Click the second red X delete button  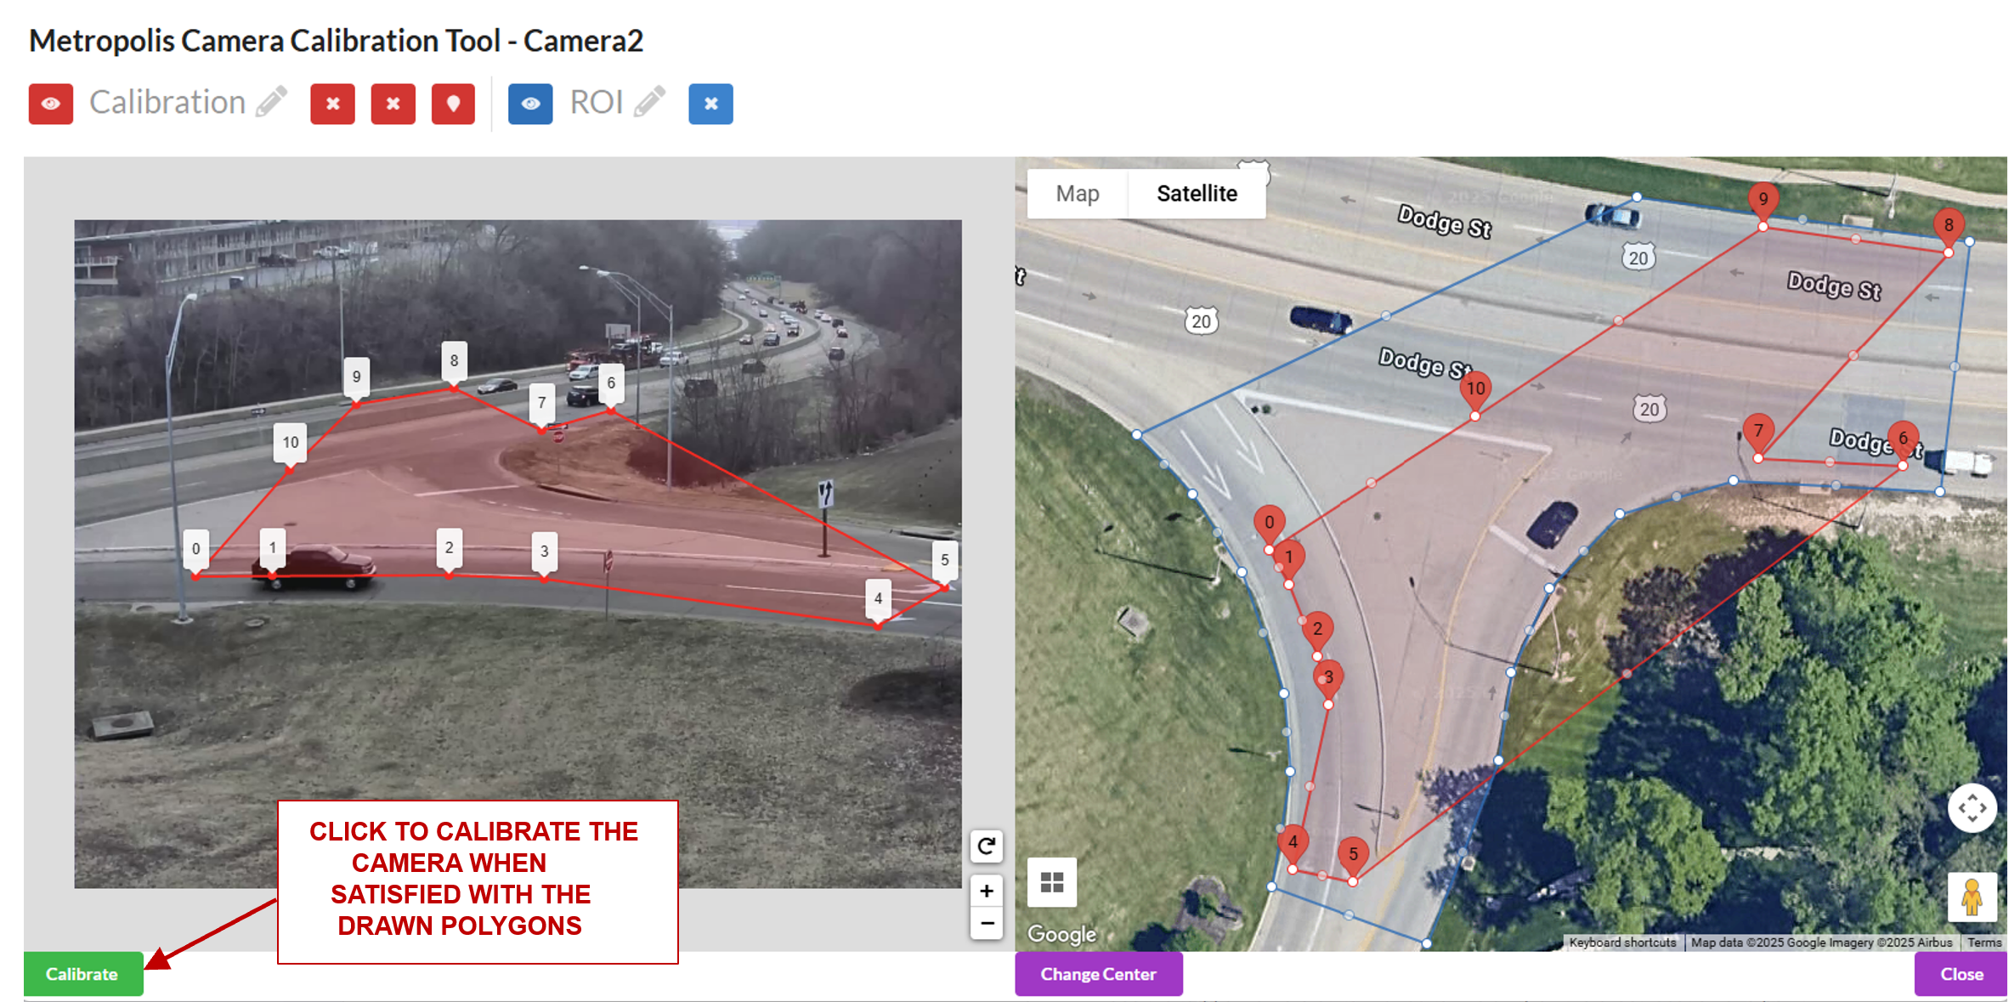tap(393, 104)
